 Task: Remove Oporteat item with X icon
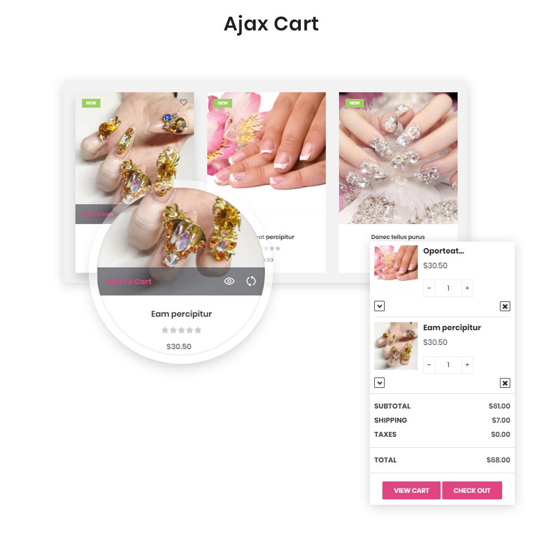pos(505,306)
